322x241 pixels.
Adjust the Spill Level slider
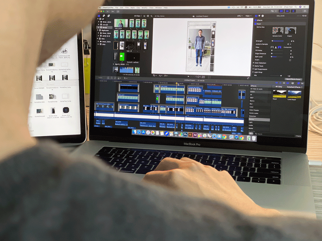(277, 57)
